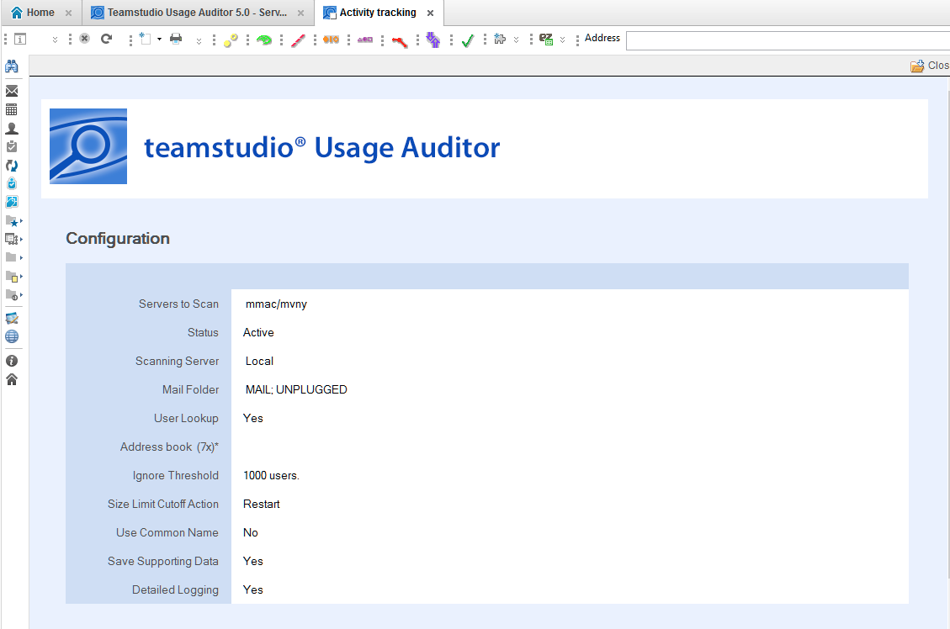Click the Detailed Logging value Yes

[x=252, y=589]
